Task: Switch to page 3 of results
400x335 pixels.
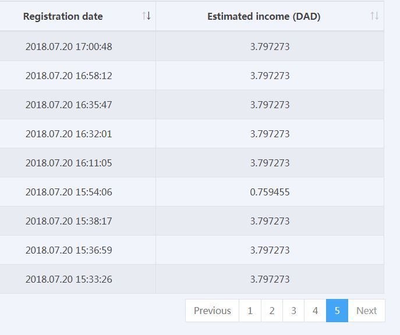Action: pos(293,311)
